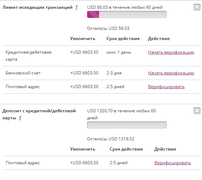The width and height of the screenshot is (202, 180).
Task: Click Почтовый адрес label in the deposit table
Action: [x=23, y=163]
